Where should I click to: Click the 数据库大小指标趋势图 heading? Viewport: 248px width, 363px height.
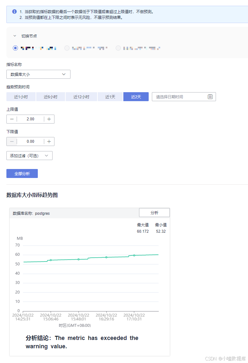(x=32, y=195)
